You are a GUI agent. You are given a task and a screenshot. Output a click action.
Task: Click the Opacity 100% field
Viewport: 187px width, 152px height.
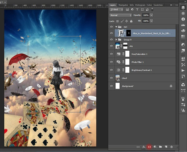pyautogui.click(x=146, y=15)
